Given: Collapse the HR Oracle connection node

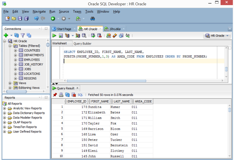Looking at the screenshot, I should (5, 41).
